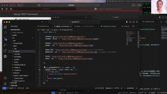Image resolution: width=167 pixels, height=94 pixels.
Task: Click the notifications bell in status bar
Action: tap(136, 88)
